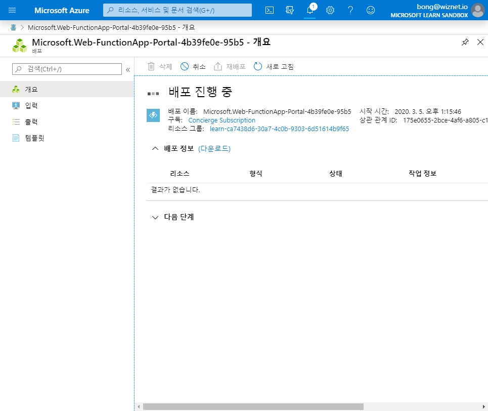Screen dimensions: 488x411
Task: Click 취소 to cancel the deployment
Action: tap(193, 67)
